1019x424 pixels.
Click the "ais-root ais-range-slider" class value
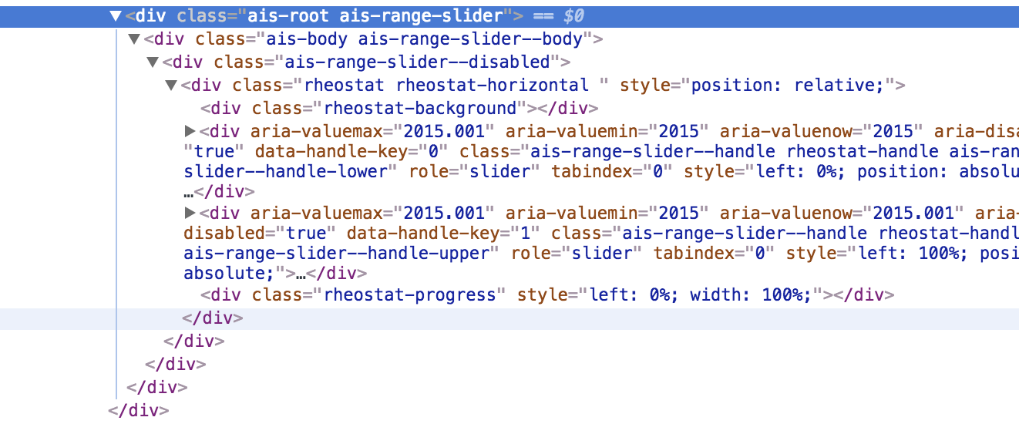375,15
